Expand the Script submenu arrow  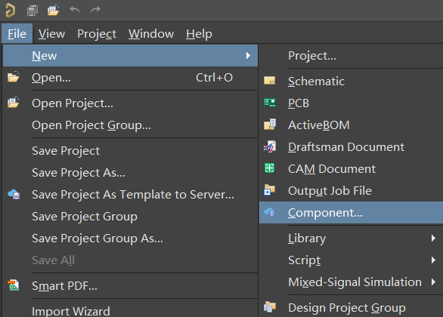(433, 260)
